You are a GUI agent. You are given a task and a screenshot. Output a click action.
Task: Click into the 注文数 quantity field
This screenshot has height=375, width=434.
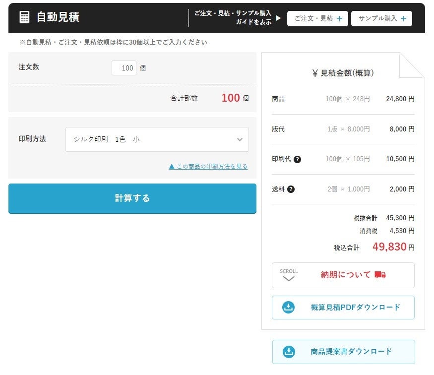[124, 68]
